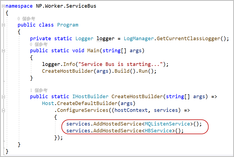Collapse the Program class outline
Screen dimensions: 234x157
(x=3, y=25)
